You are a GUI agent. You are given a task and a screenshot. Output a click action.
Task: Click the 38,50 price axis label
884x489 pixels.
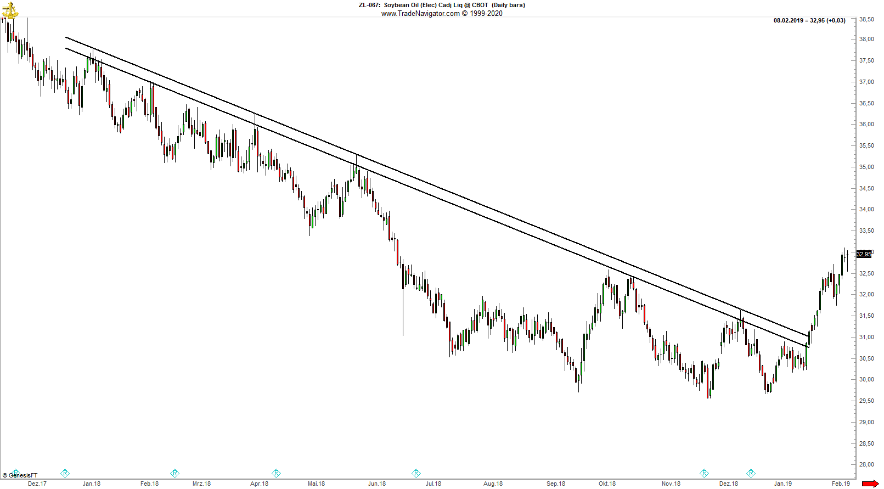click(x=866, y=19)
